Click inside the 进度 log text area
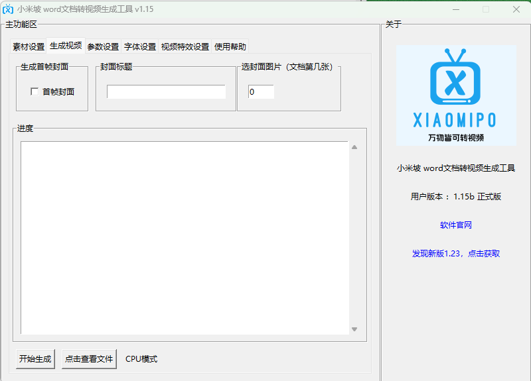This screenshot has height=381, width=531. click(185, 237)
